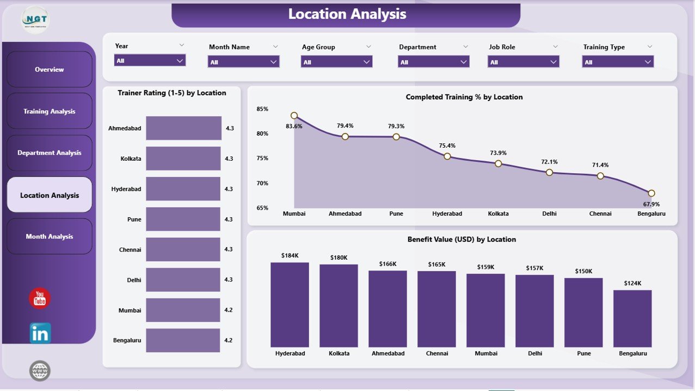Click the Hyderabad $184K bar

pos(290,304)
